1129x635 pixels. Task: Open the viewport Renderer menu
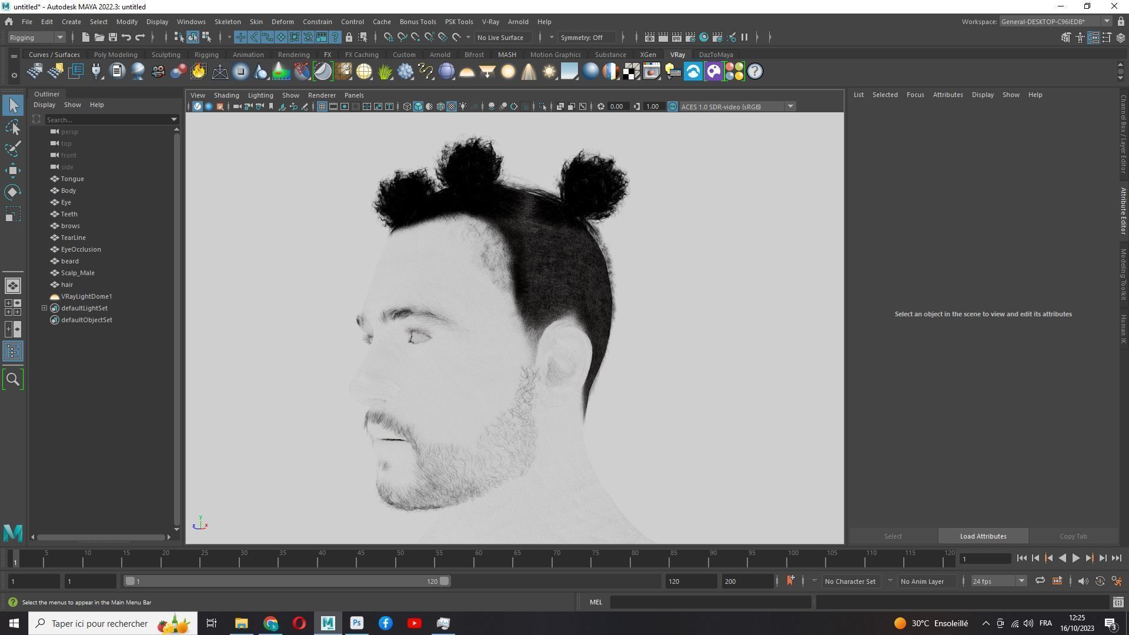tap(322, 95)
